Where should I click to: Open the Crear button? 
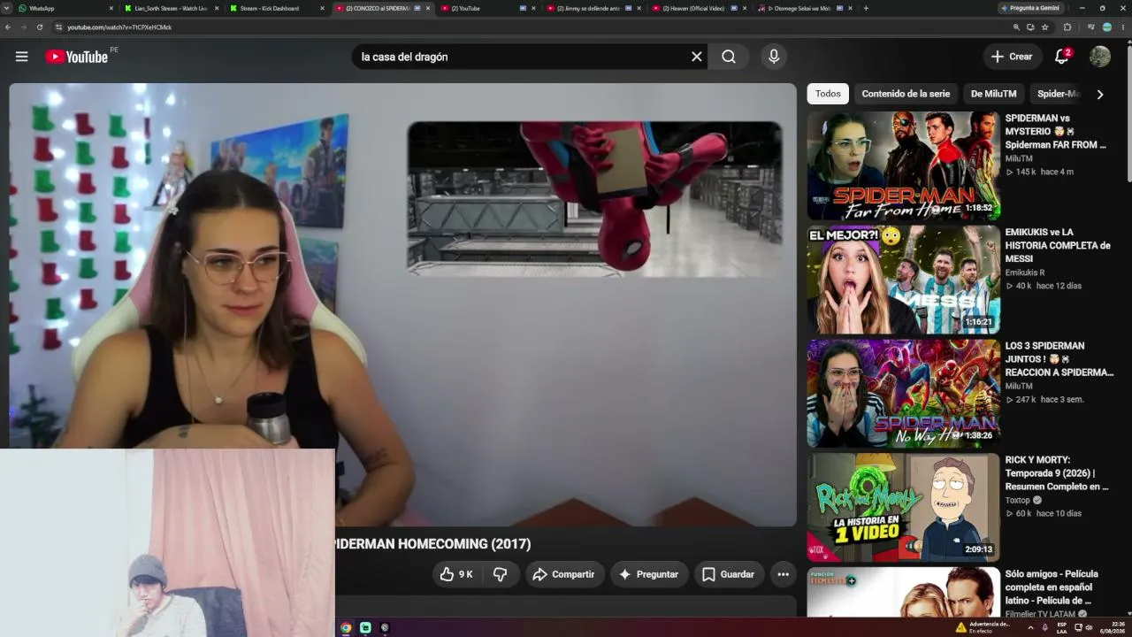pos(1012,57)
